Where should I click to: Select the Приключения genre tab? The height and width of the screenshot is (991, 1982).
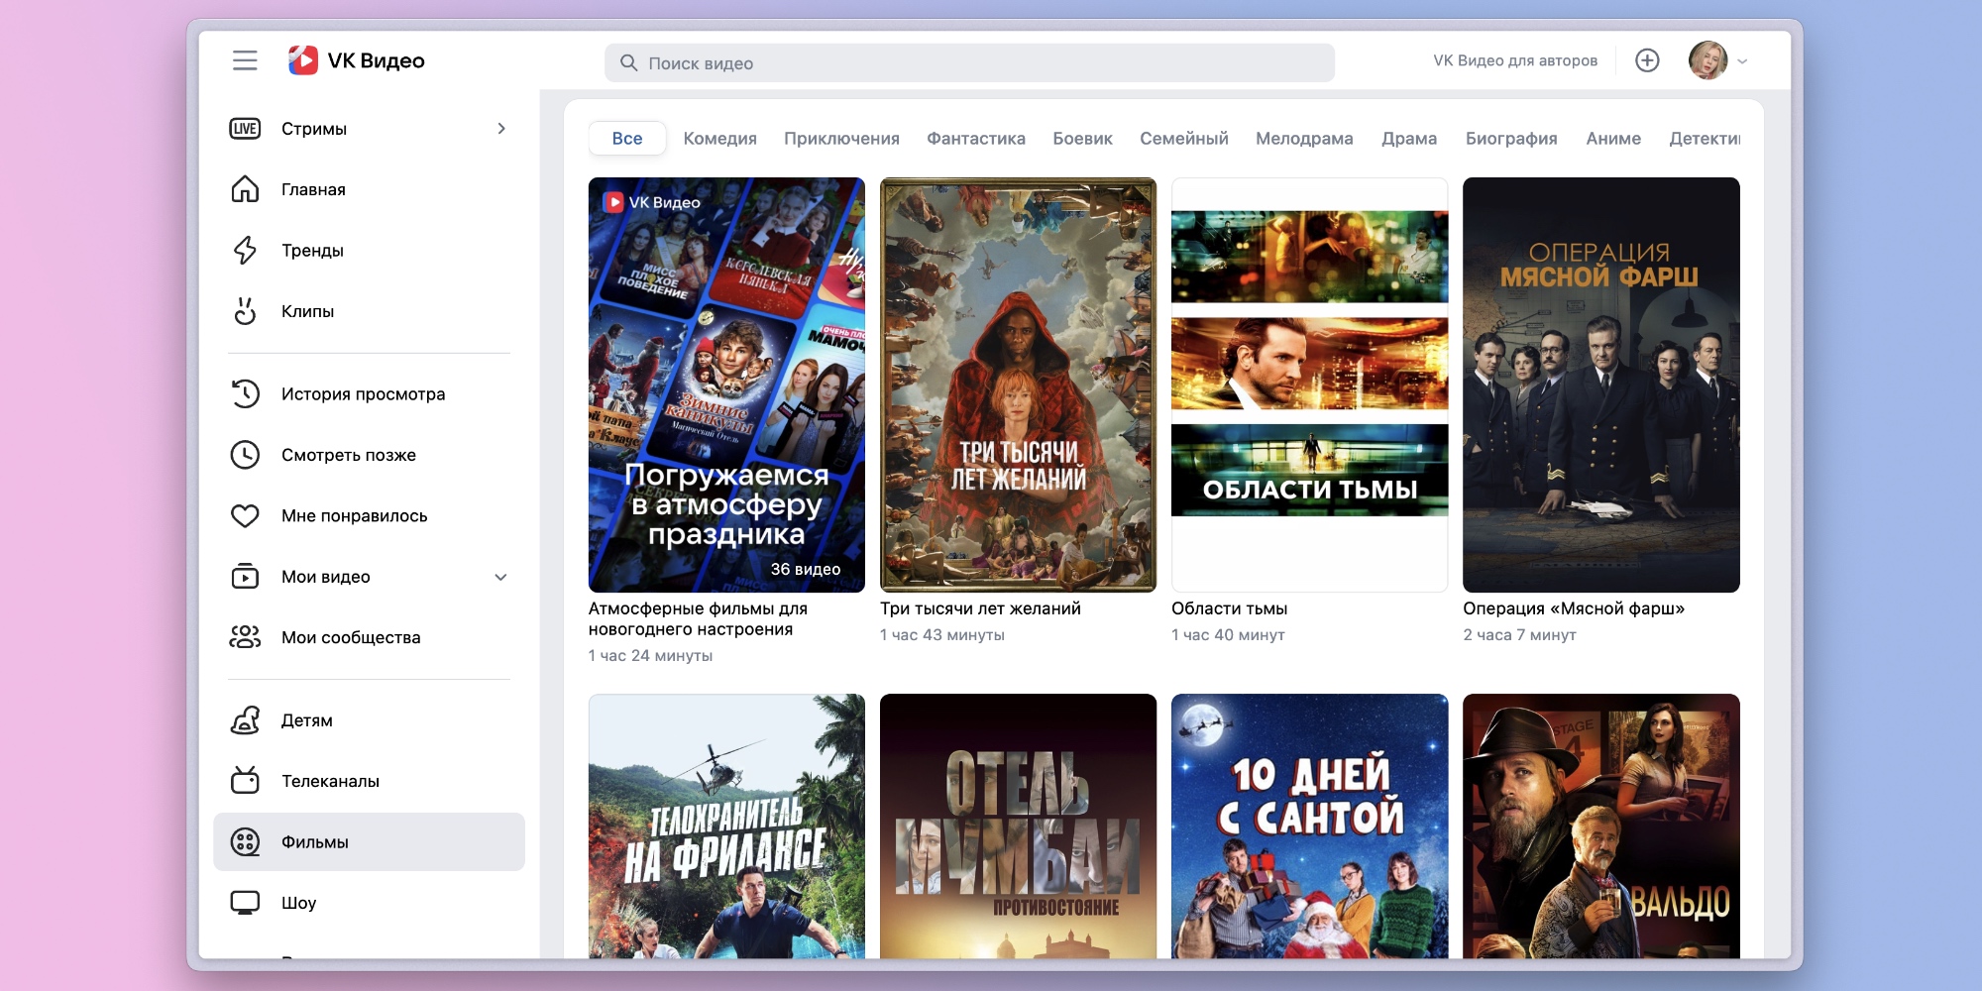[x=841, y=139]
